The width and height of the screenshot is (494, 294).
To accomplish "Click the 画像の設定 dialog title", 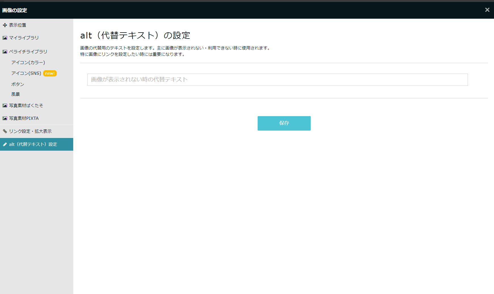I will point(14,10).
